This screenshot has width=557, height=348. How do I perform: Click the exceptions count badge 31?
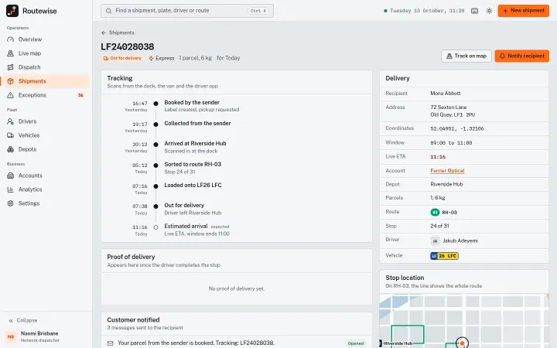pos(80,95)
